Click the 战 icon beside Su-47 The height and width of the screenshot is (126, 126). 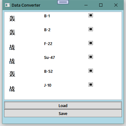coord(12,61)
